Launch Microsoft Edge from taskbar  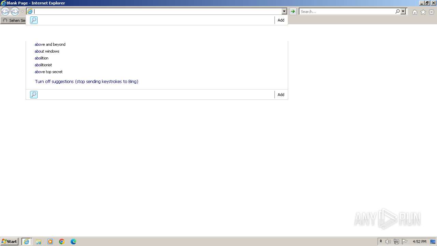pyautogui.click(x=73, y=242)
